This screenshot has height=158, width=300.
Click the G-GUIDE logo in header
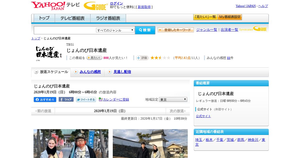96,6
